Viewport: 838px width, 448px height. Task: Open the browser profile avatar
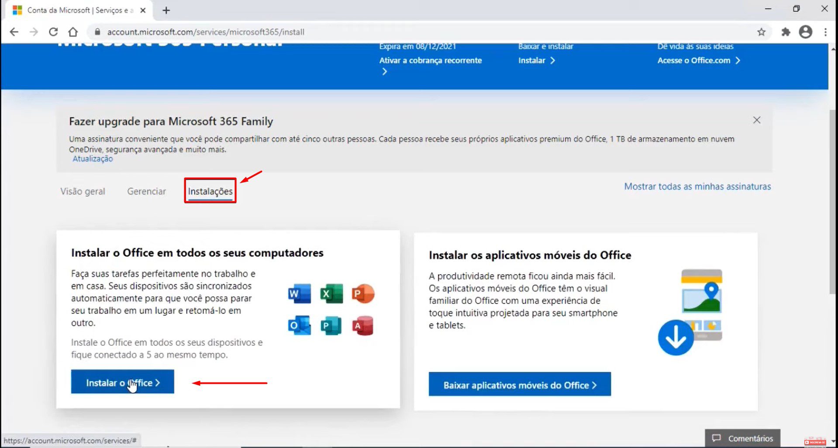tap(805, 31)
